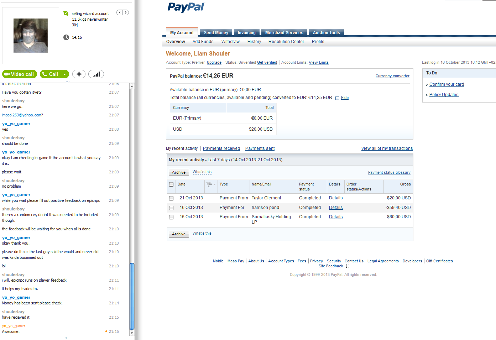Screen dimensions: 496x340
Task: Click the upper What's this link
Action: pos(202,172)
